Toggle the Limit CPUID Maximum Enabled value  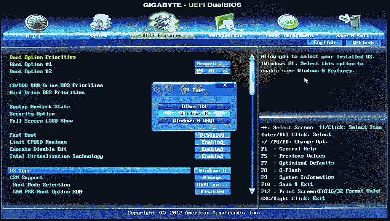pyautogui.click(x=212, y=142)
